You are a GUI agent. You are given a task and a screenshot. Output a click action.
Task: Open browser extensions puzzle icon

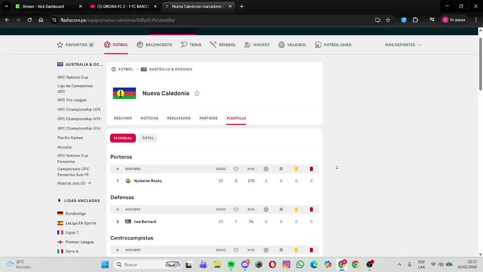coord(415,20)
